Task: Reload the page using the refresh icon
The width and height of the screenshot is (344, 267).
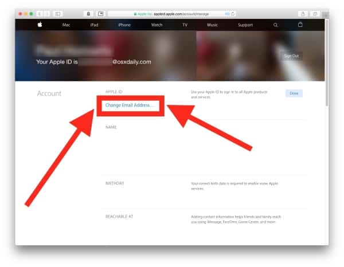Action: [233, 13]
